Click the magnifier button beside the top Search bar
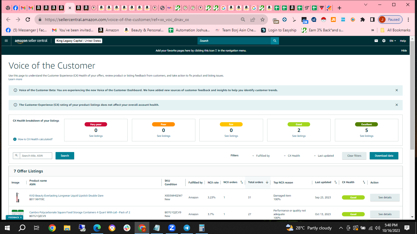Screen dimensions: 417x234 point(275,41)
